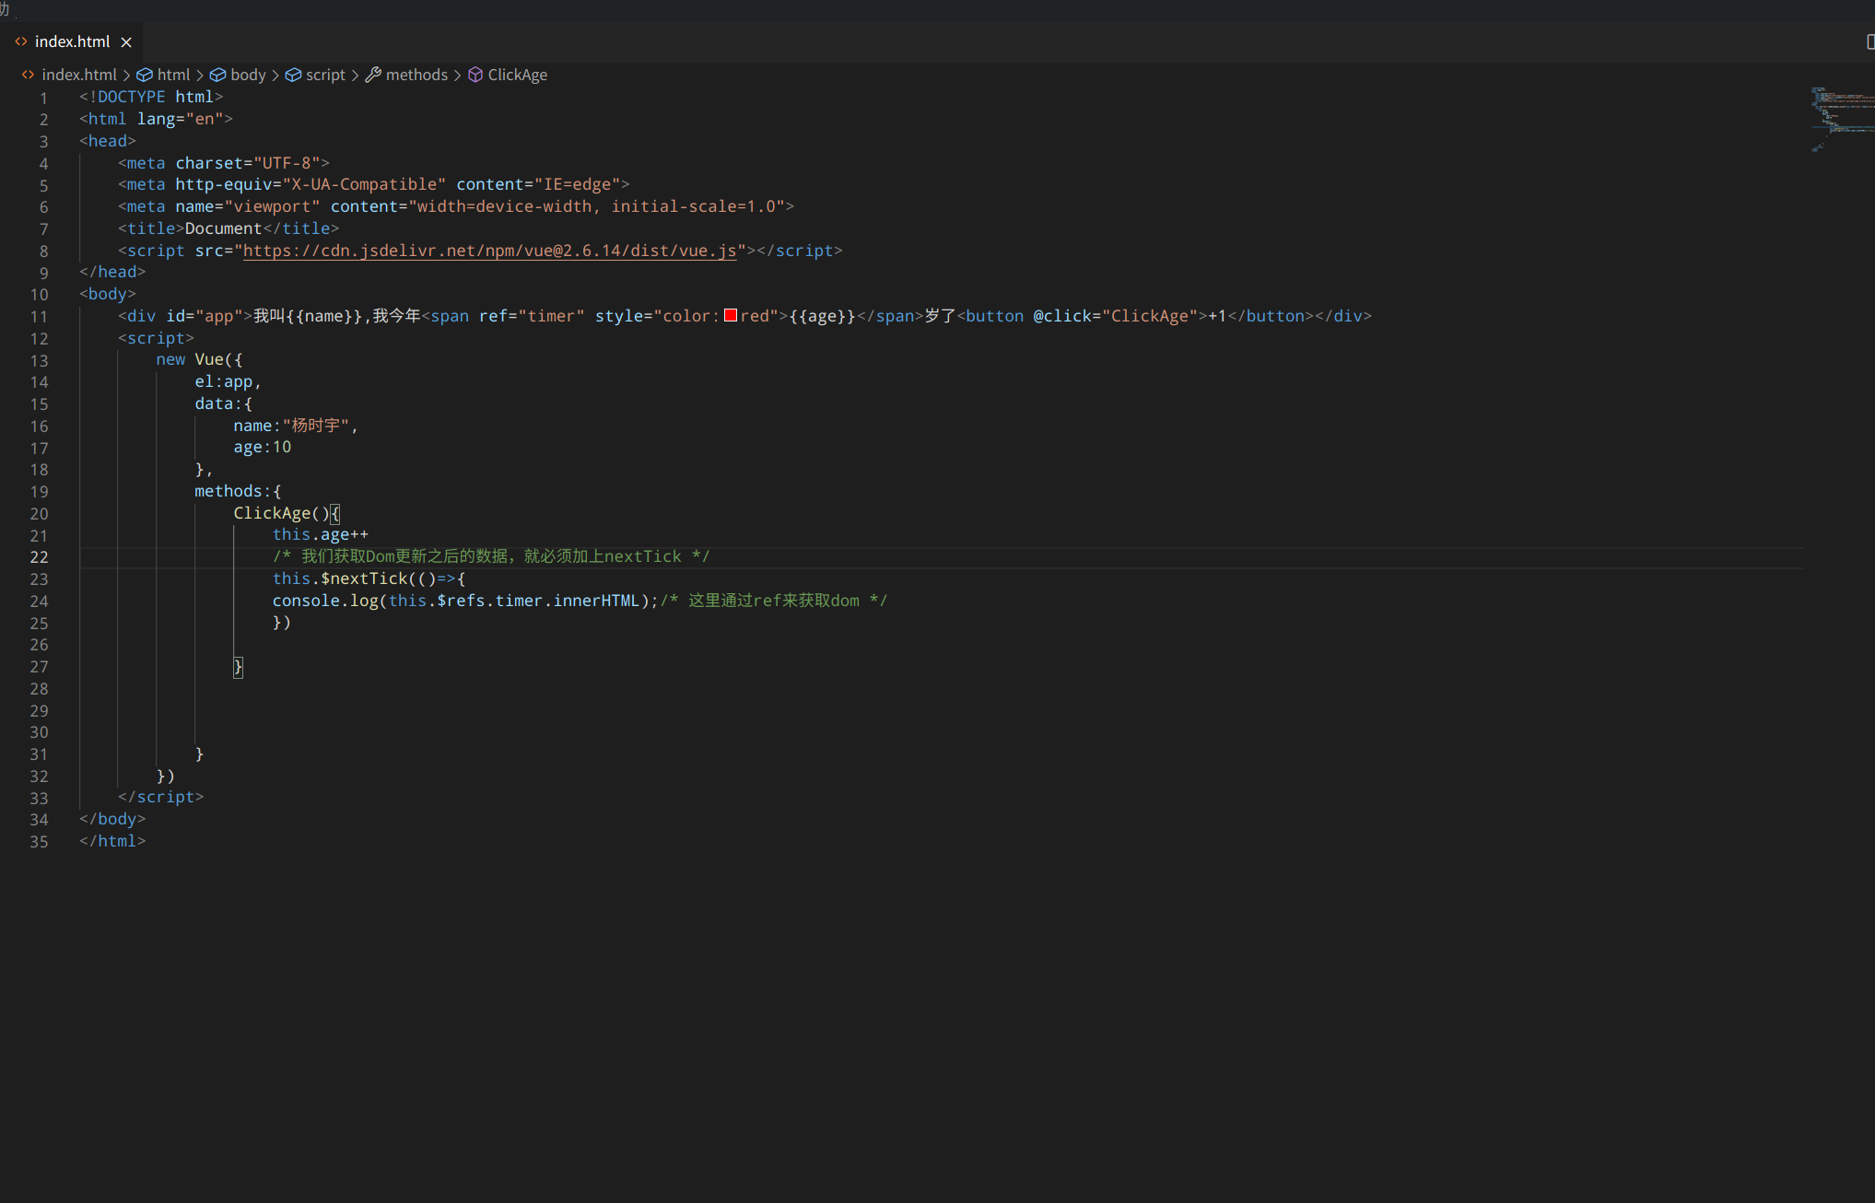Click line number 22 in the gutter

point(39,557)
